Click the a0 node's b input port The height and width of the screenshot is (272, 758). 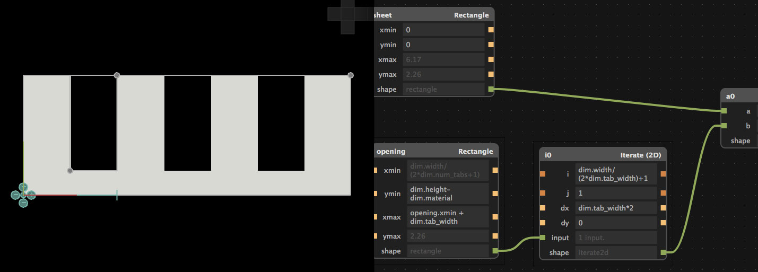click(x=724, y=126)
